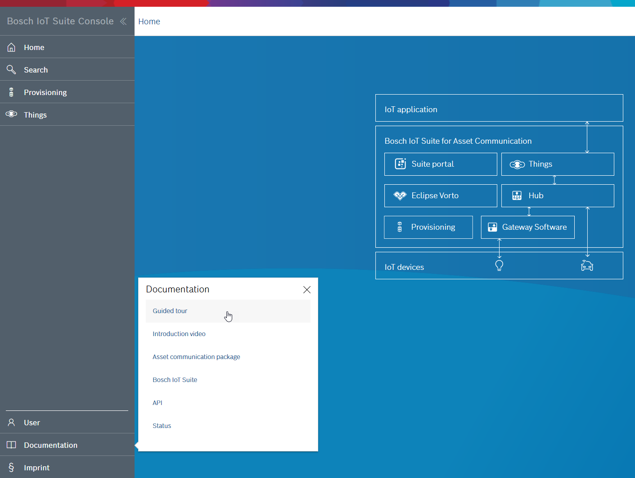Click the IoT devices label
Screen dimensions: 635x478
(x=404, y=267)
